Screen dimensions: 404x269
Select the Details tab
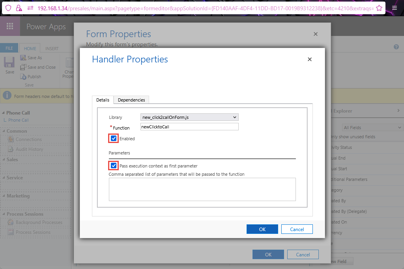(x=103, y=100)
